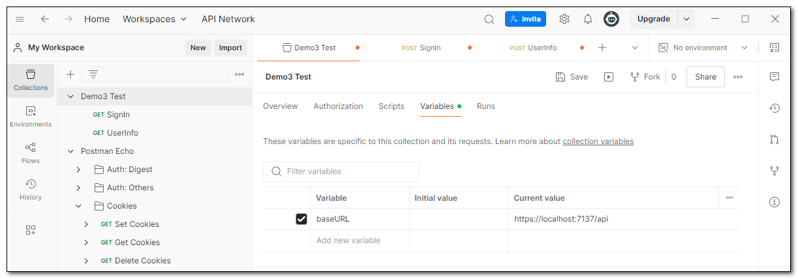Image resolution: width=798 pixels, height=279 pixels.
Task: Open the comments icon in right sidebar
Action: (x=775, y=77)
